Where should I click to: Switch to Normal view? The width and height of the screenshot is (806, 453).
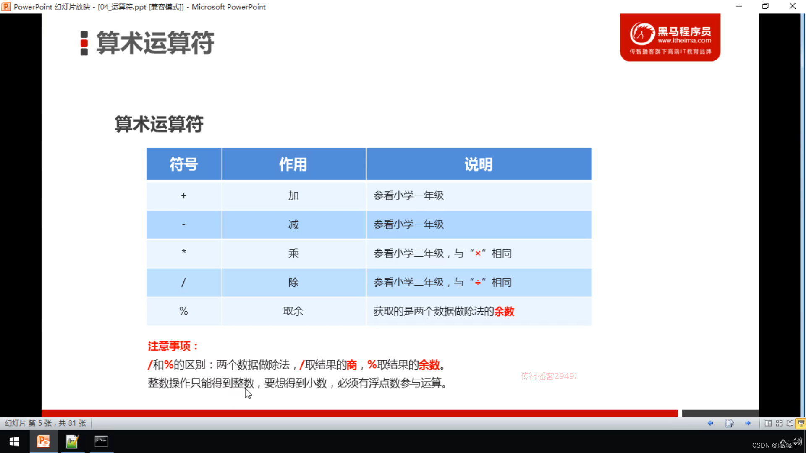click(768, 423)
